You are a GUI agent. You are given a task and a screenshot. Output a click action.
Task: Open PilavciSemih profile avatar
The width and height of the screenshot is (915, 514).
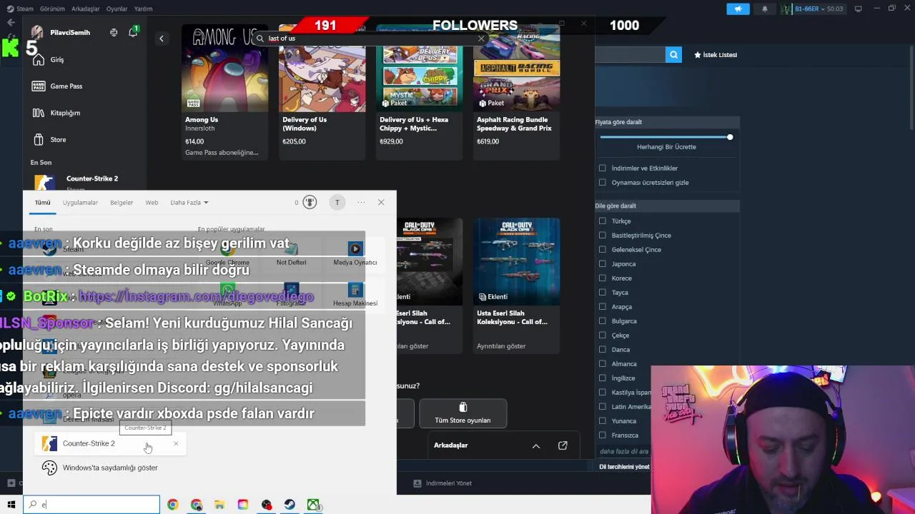(37, 32)
